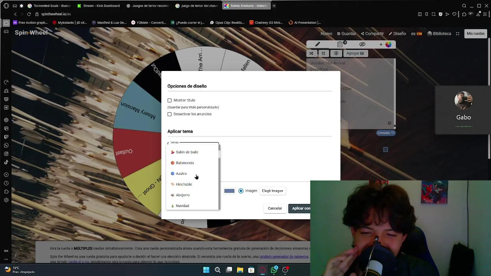Click the Spin Wheel logo
Viewport: 491px width, 276px height.
click(x=31, y=33)
